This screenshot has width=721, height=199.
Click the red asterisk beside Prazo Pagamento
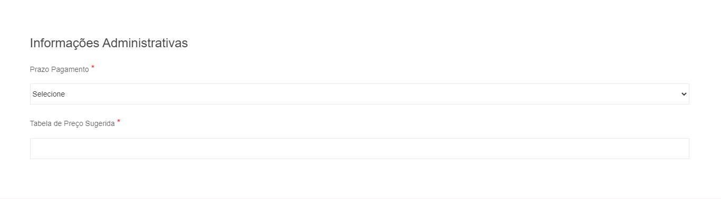pyautogui.click(x=93, y=68)
